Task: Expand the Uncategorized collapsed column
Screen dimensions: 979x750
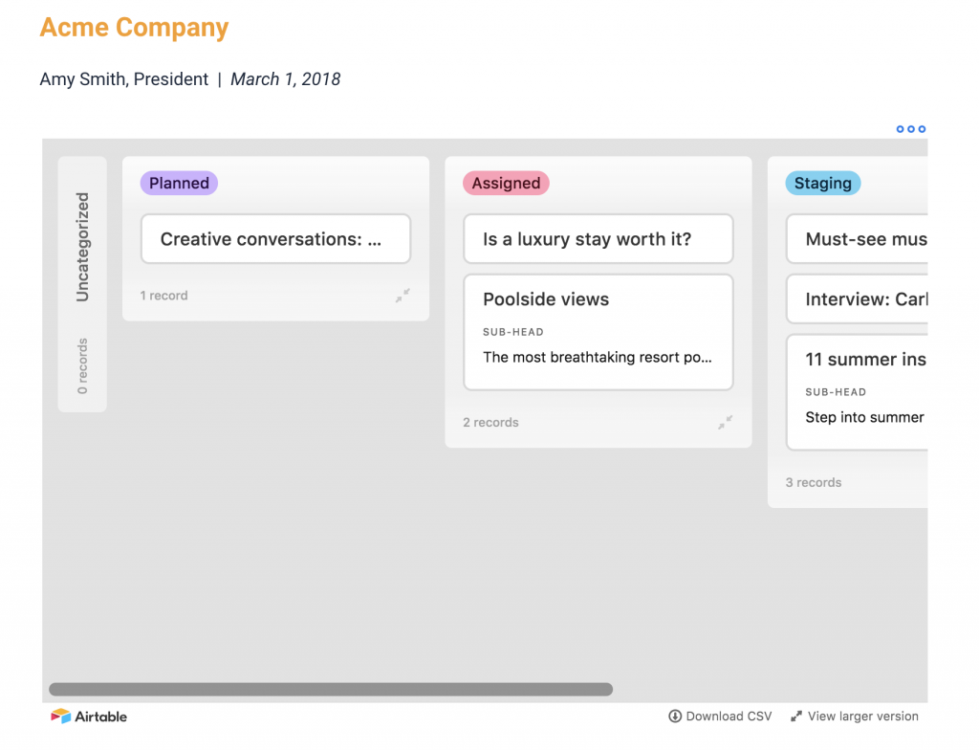Action: click(82, 284)
